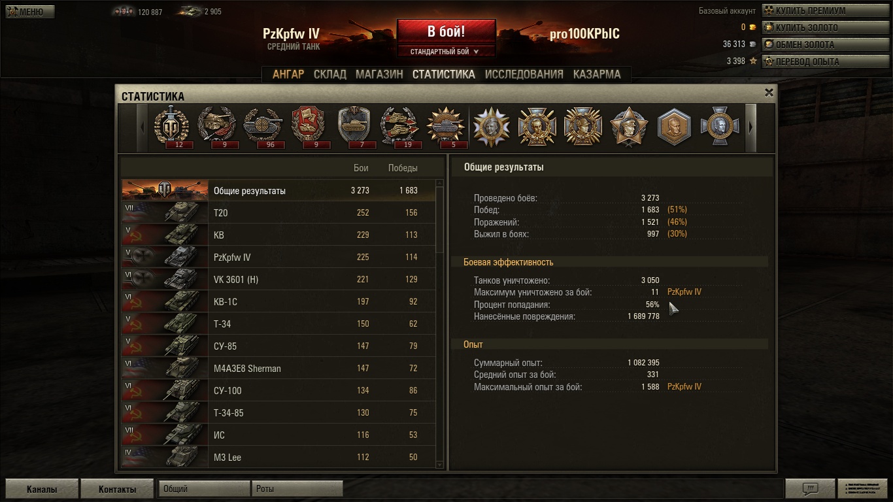Image resolution: width=893 pixels, height=502 pixels.
Task: Open the Меню dropdown button
Action: [30, 12]
